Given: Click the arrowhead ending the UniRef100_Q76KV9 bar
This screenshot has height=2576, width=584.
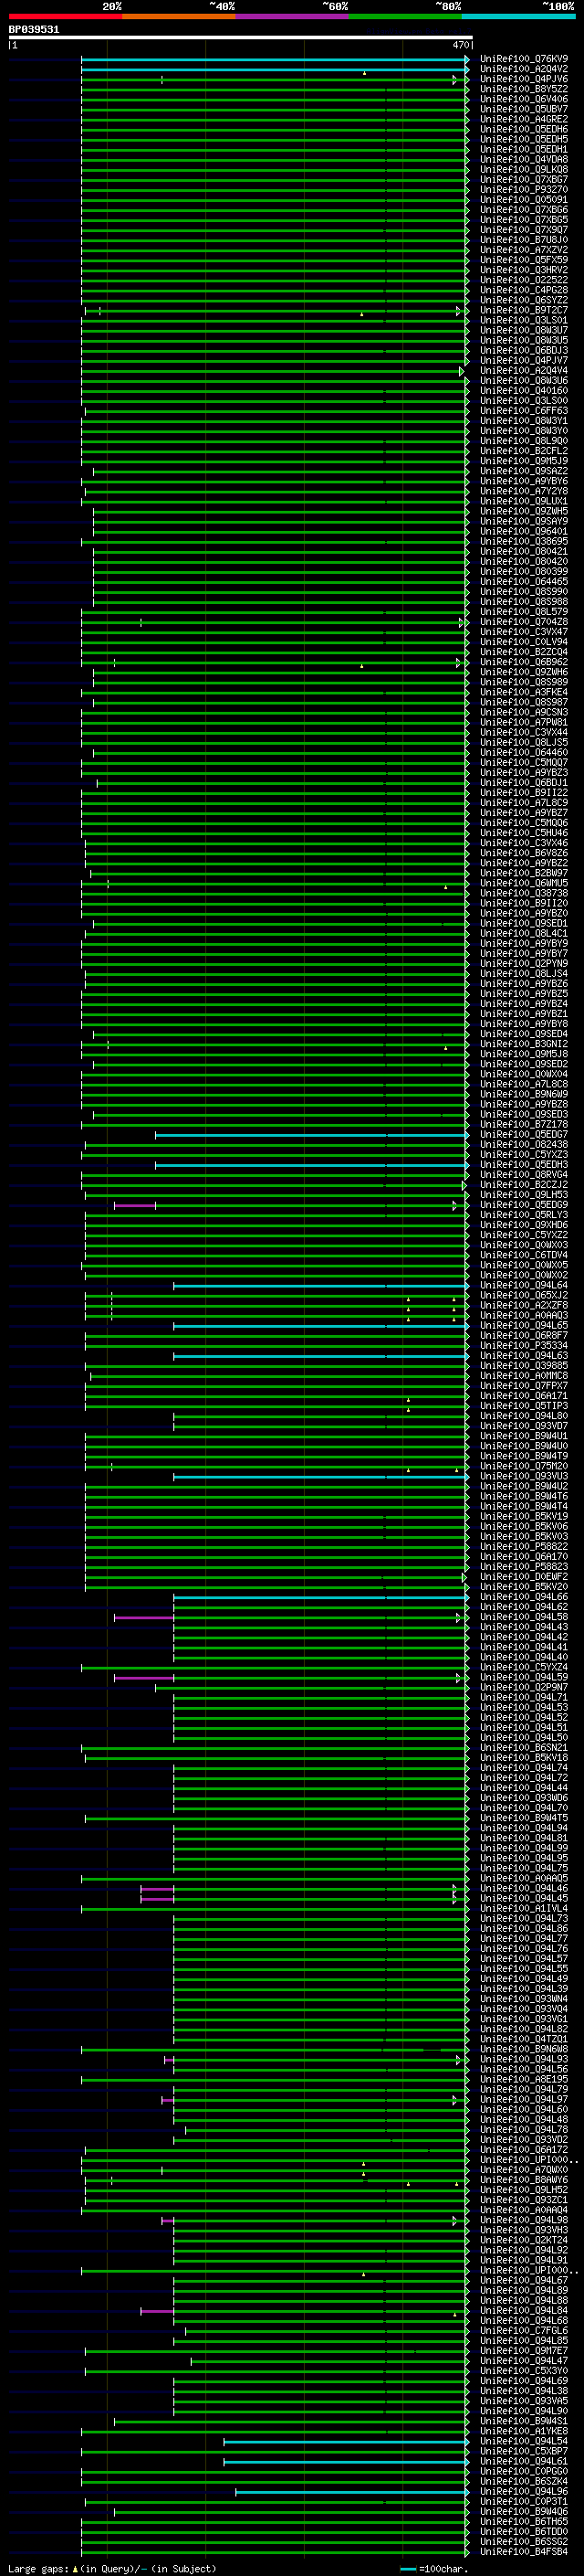Looking at the screenshot, I should (467, 60).
